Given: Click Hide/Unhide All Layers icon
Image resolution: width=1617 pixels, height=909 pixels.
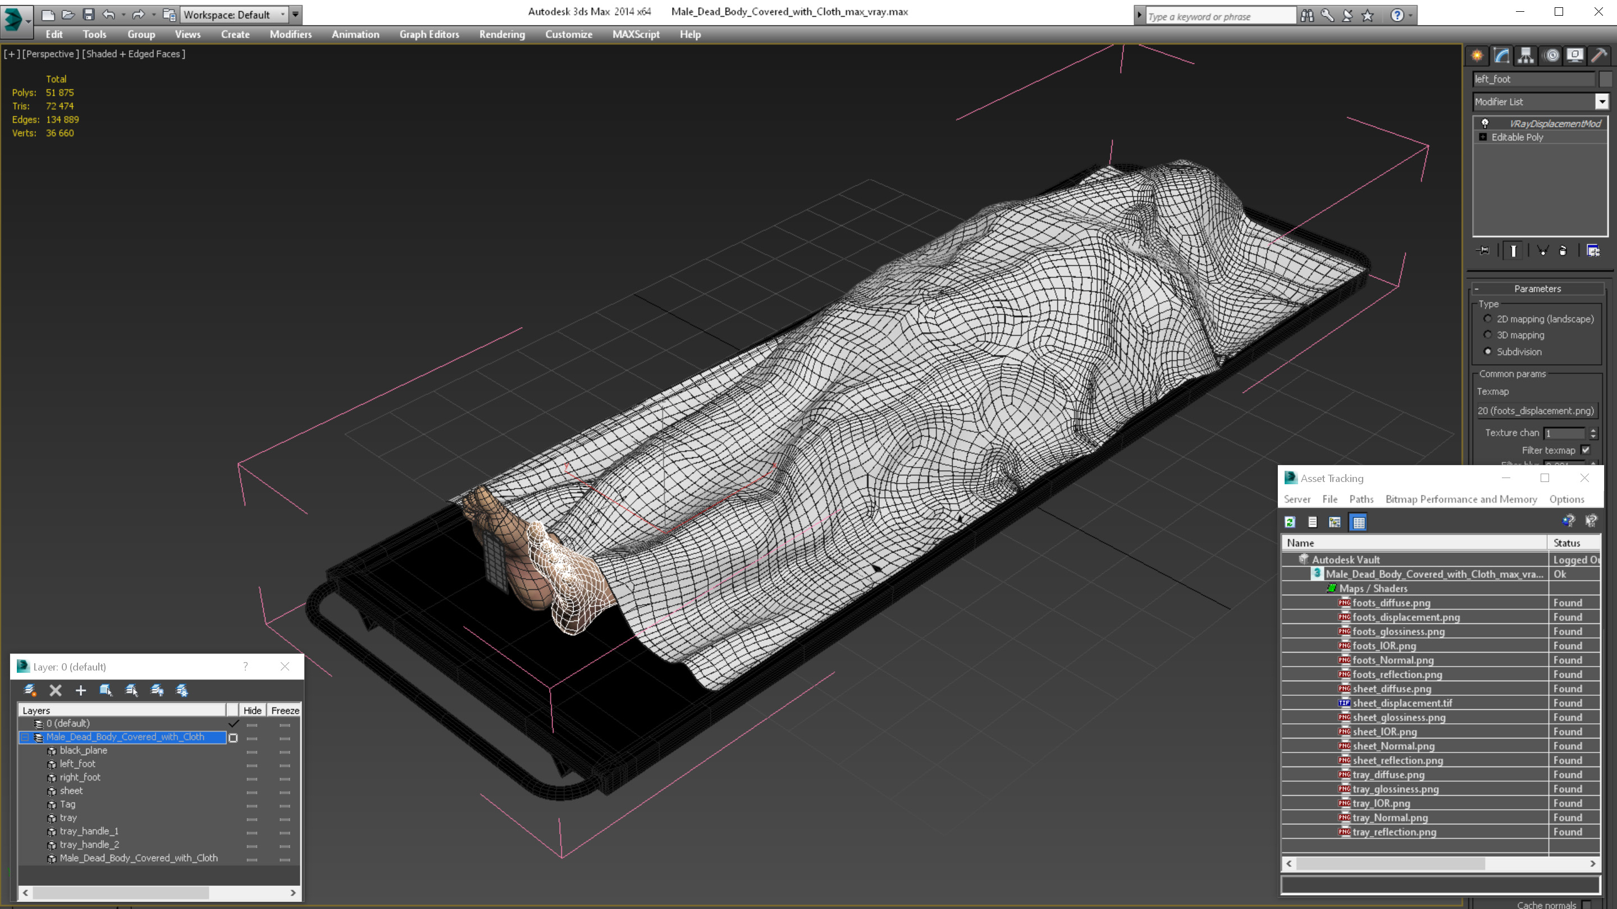Looking at the screenshot, I should pyautogui.click(x=157, y=690).
